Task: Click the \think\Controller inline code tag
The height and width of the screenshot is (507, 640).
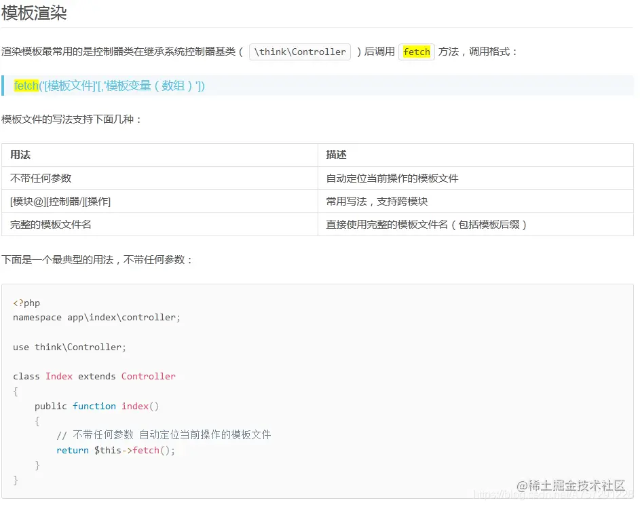Action: click(299, 52)
